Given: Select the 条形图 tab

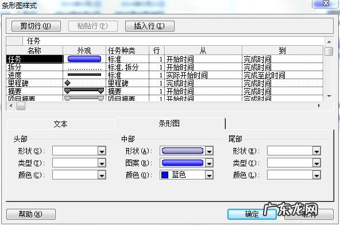Looking at the screenshot, I should point(169,123).
